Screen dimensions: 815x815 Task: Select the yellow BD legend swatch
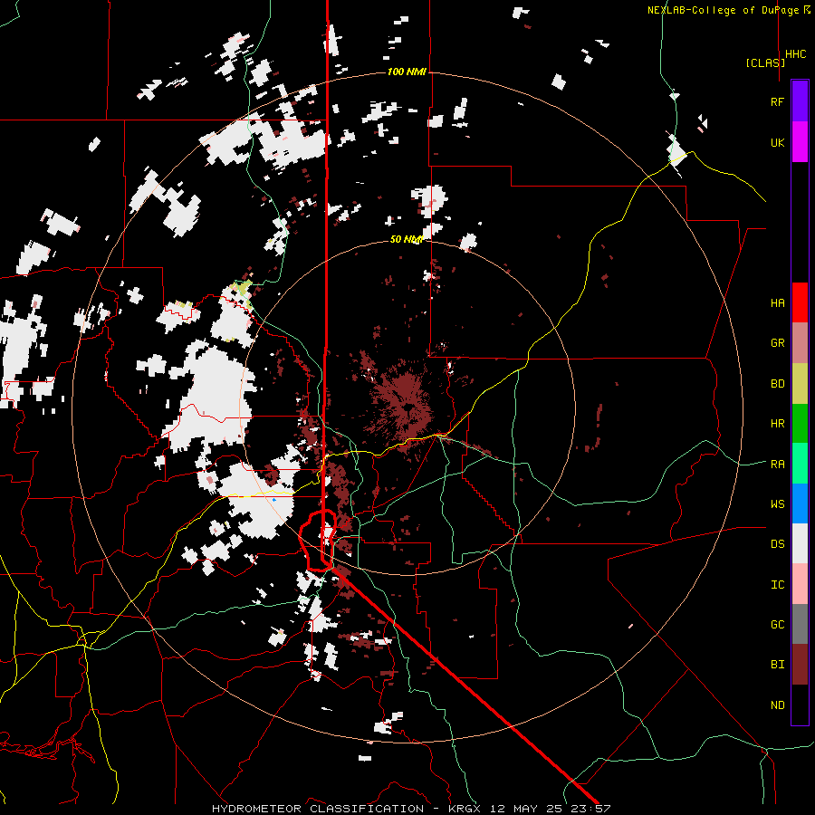[800, 383]
